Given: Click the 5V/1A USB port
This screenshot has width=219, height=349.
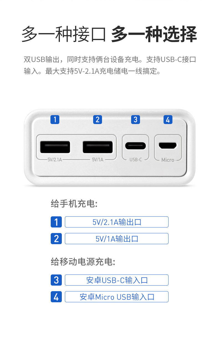Looking at the screenshot, I should [98, 147].
